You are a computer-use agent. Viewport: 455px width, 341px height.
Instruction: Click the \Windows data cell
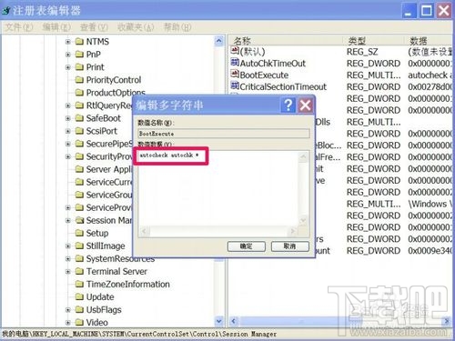click(x=430, y=204)
